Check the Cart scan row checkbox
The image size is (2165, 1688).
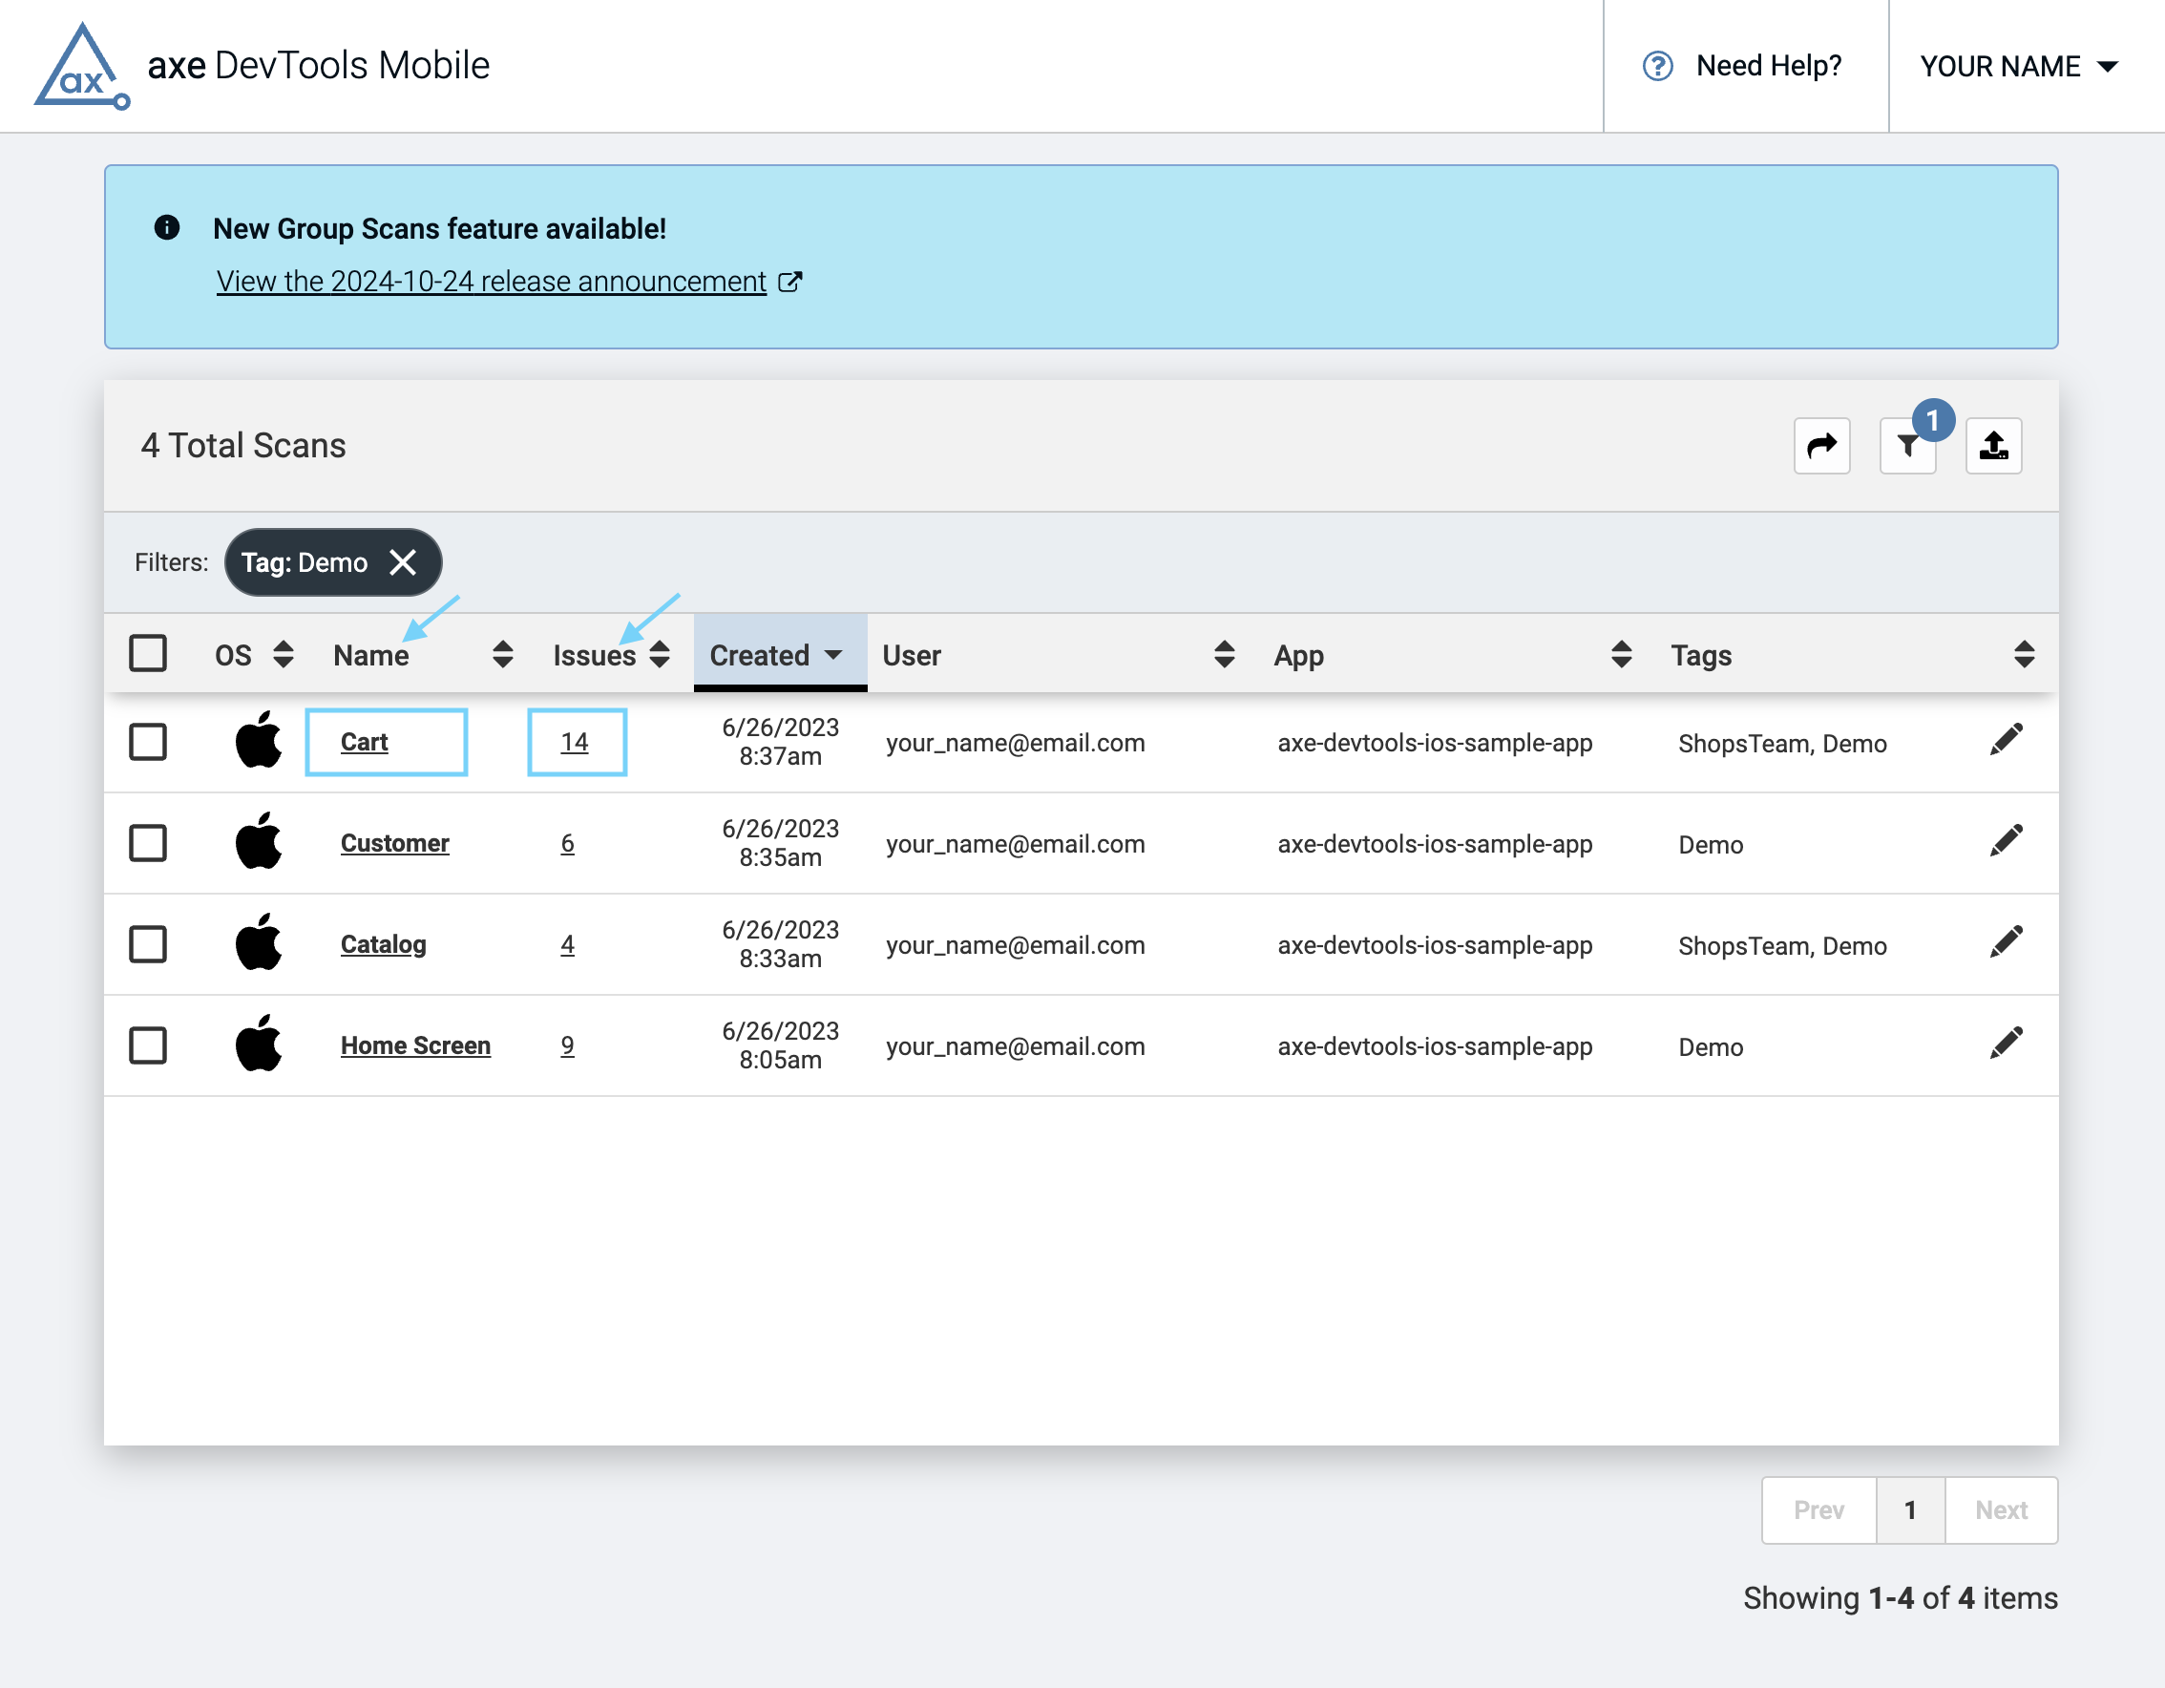click(148, 742)
